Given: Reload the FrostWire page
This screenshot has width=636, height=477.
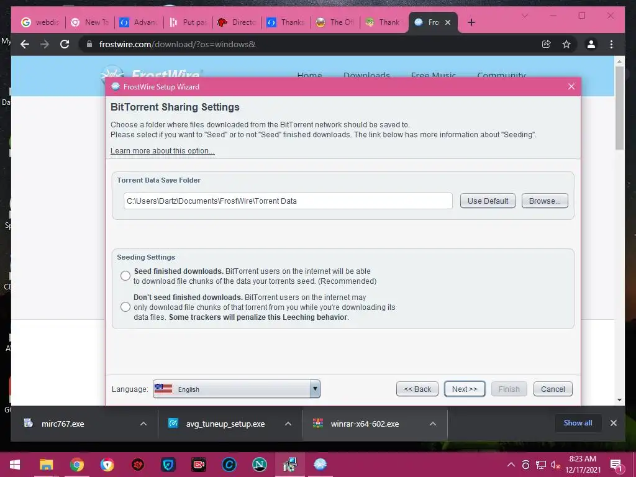Looking at the screenshot, I should (65, 44).
